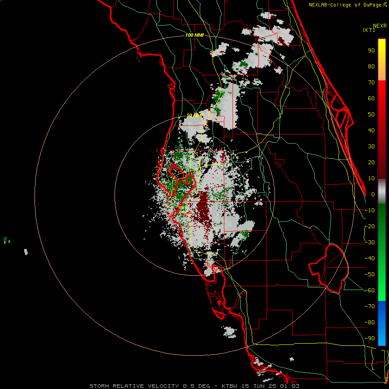
Task: Click the "-20" scale value
Action: point(370,226)
